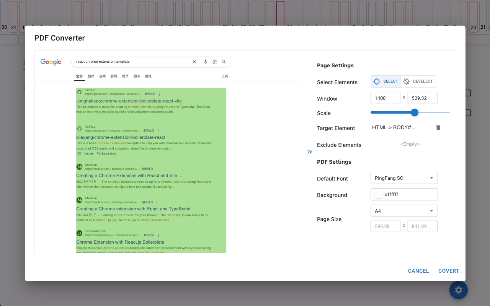
Task: Click the white Background color swatch
Action: coord(378,194)
